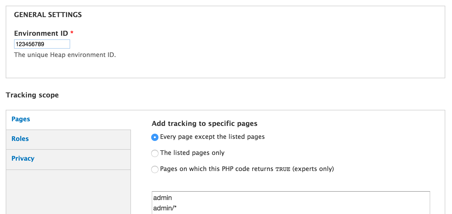
Task: Click the Environment ID label
Action: 41,33
